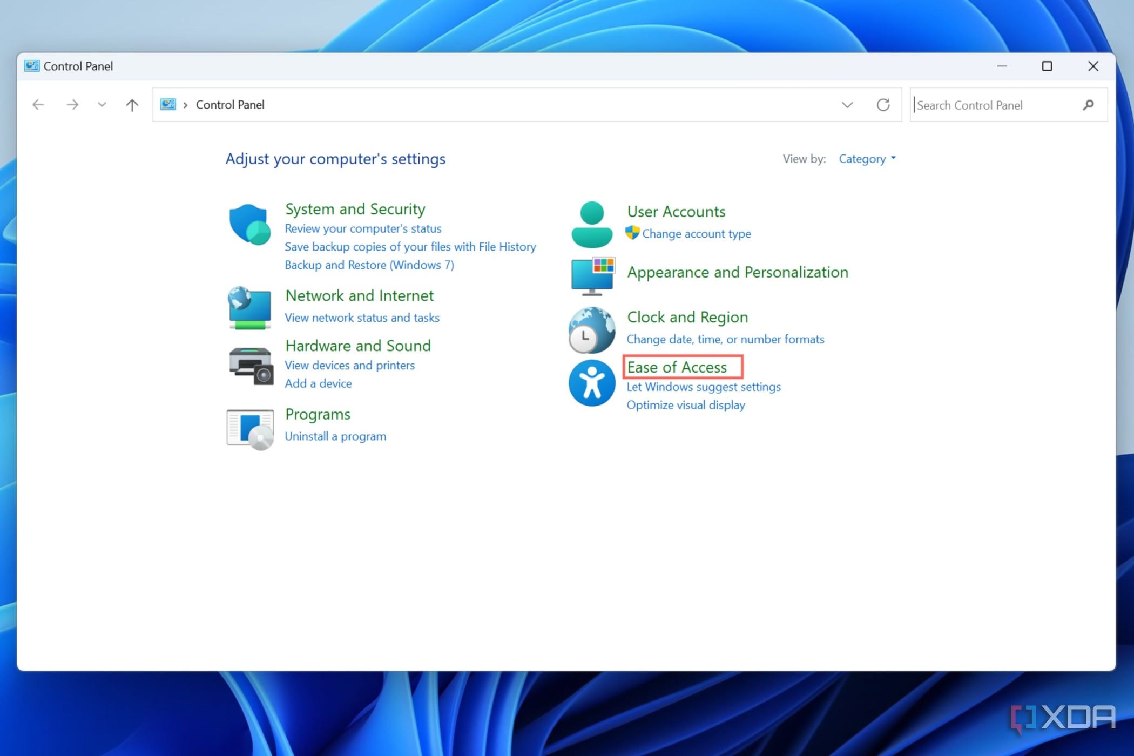Click Uninstall a program
Image resolution: width=1134 pixels, height=756 pixels.
335,436
